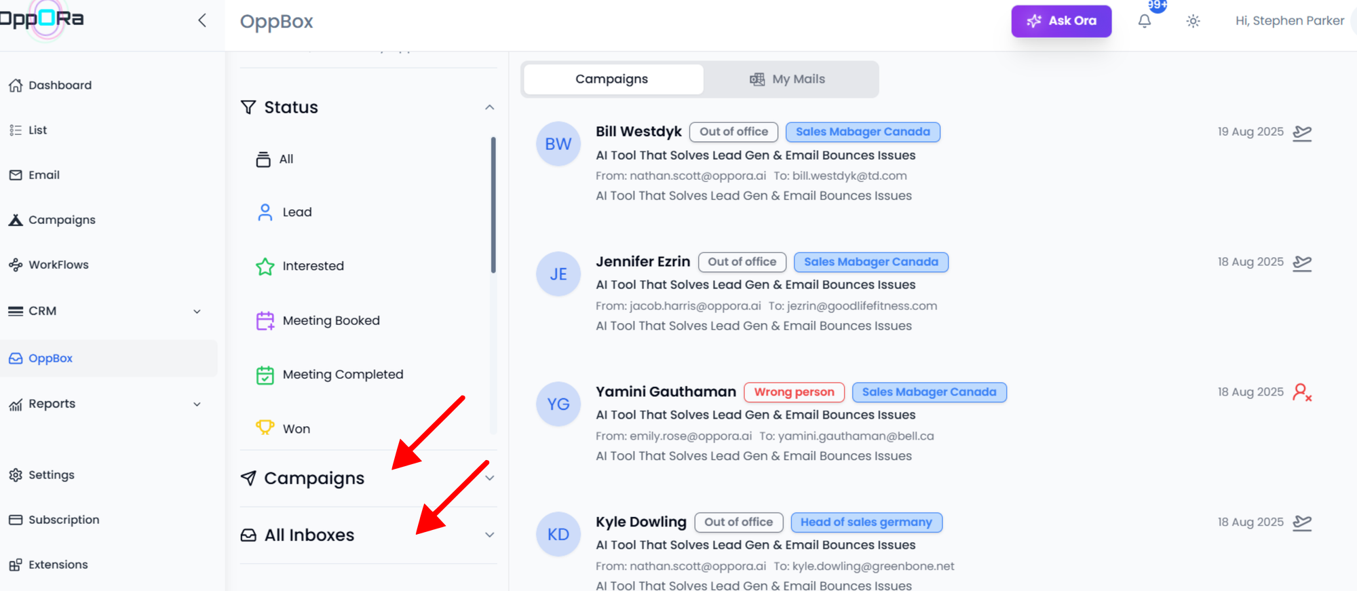Open the Dashboard from the sidebar

[60, 85]
